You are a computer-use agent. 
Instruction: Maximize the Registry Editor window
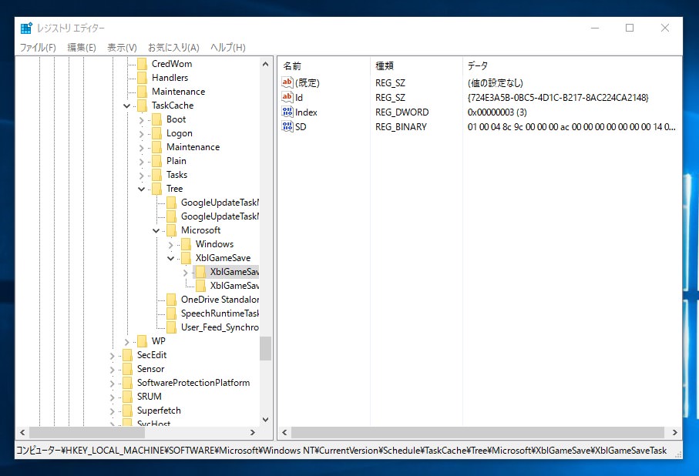click(630, 28)
